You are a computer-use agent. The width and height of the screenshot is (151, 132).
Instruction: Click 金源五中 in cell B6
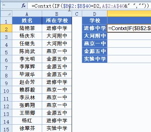click(x=57, y=59)
